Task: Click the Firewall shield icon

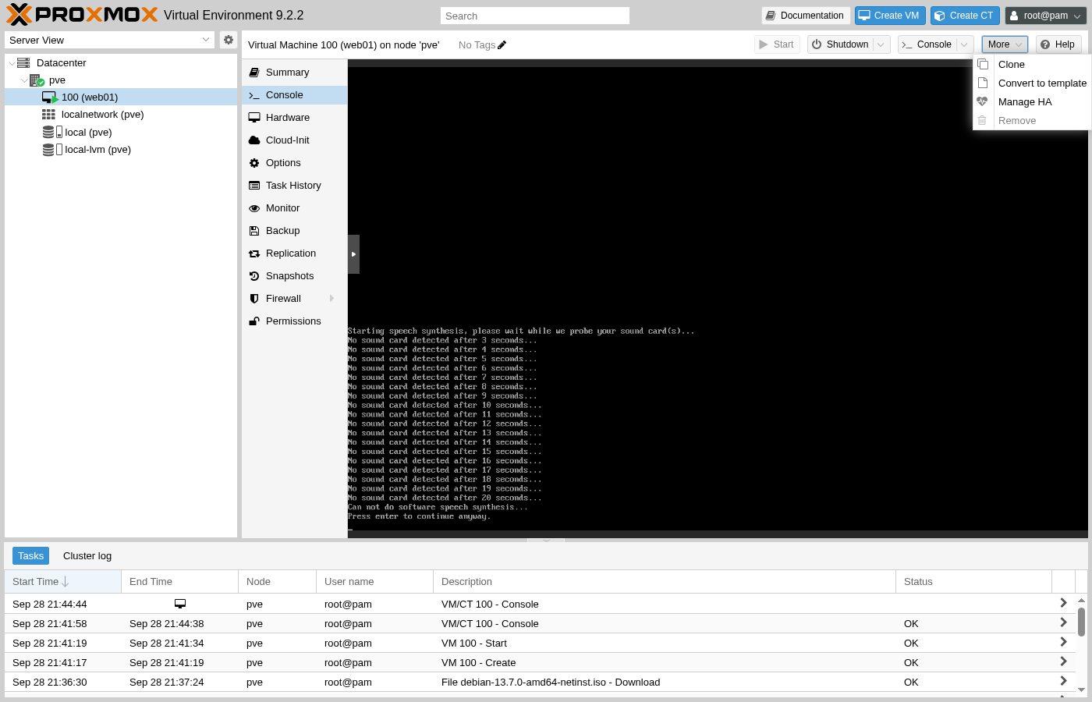Action: 254,299
